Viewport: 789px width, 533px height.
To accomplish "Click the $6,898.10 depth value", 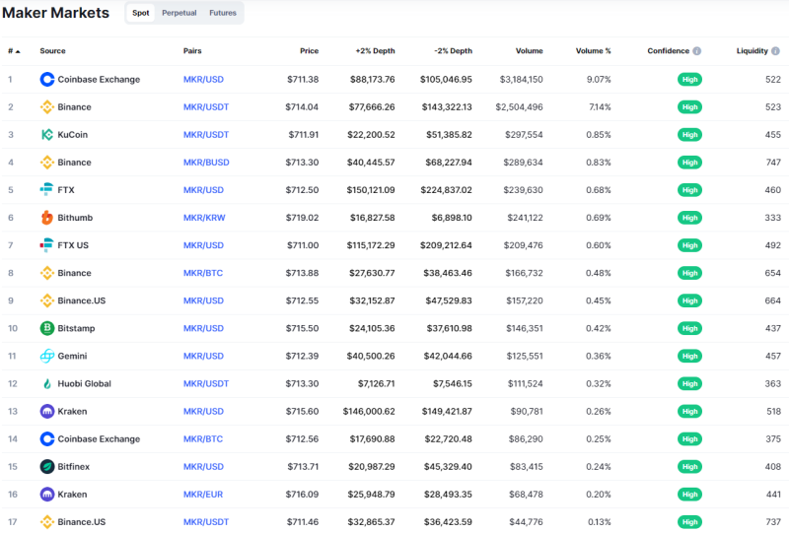I will point(452,218).
